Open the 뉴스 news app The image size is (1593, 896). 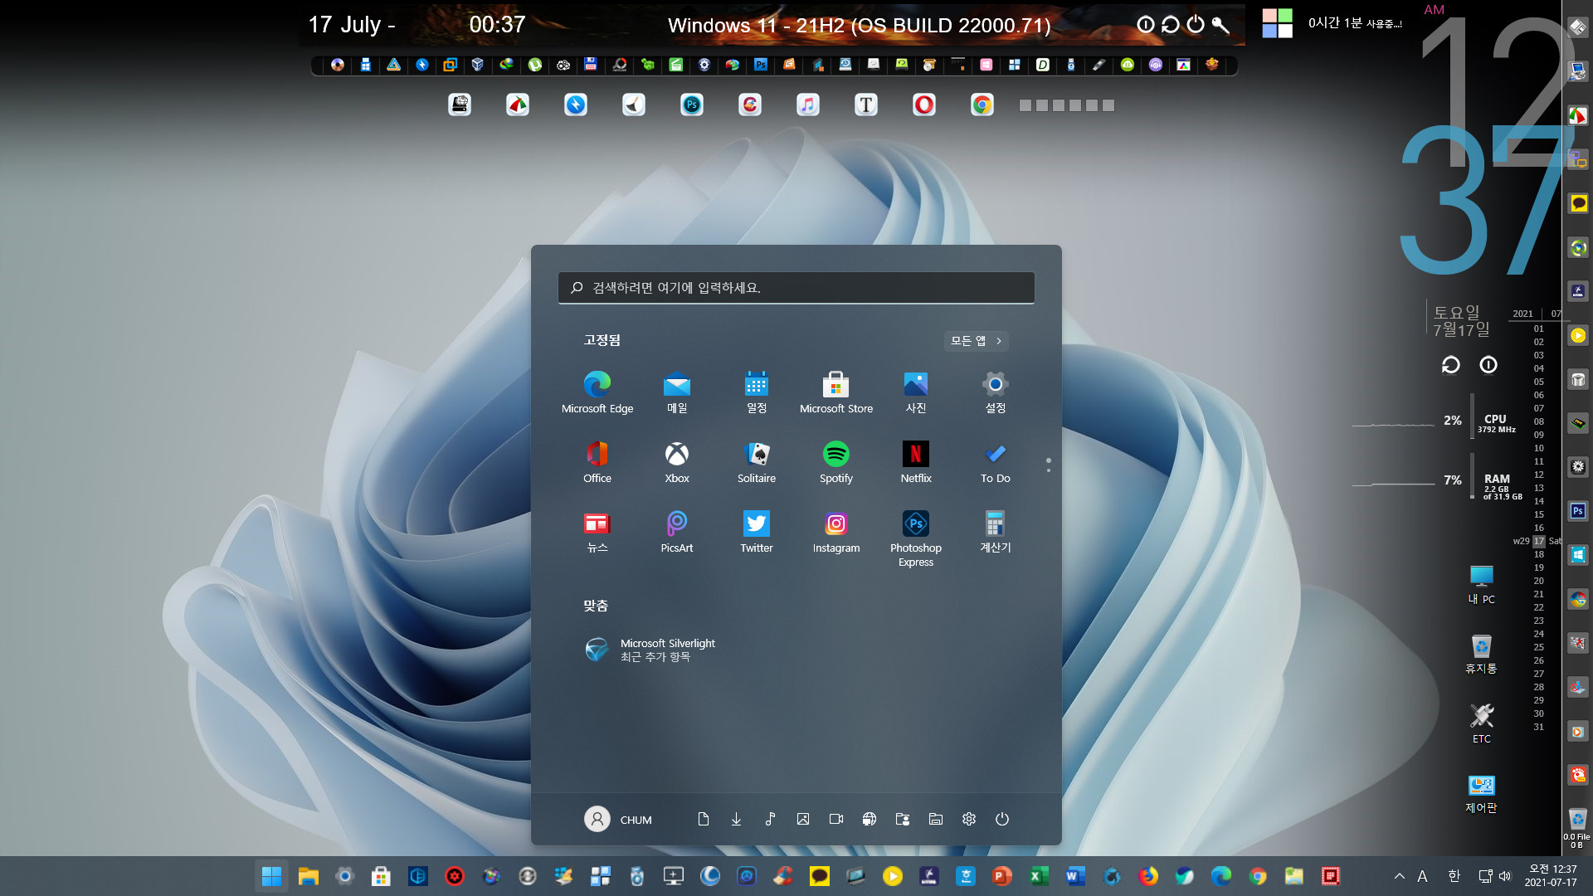(x=597, y=532)
